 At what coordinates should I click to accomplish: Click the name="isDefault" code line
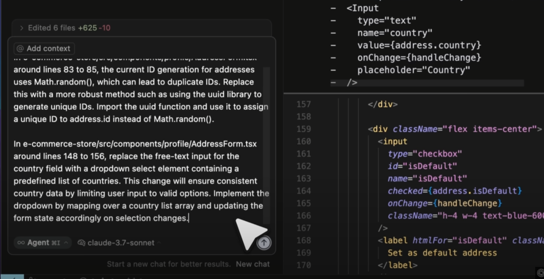coord(427,178)
